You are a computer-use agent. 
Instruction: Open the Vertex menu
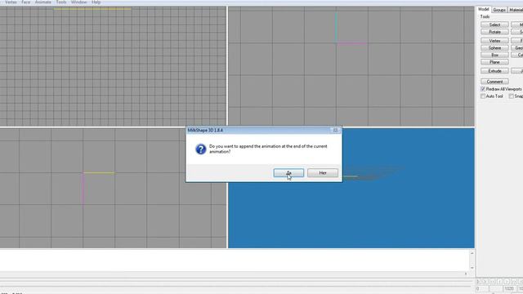11,2
